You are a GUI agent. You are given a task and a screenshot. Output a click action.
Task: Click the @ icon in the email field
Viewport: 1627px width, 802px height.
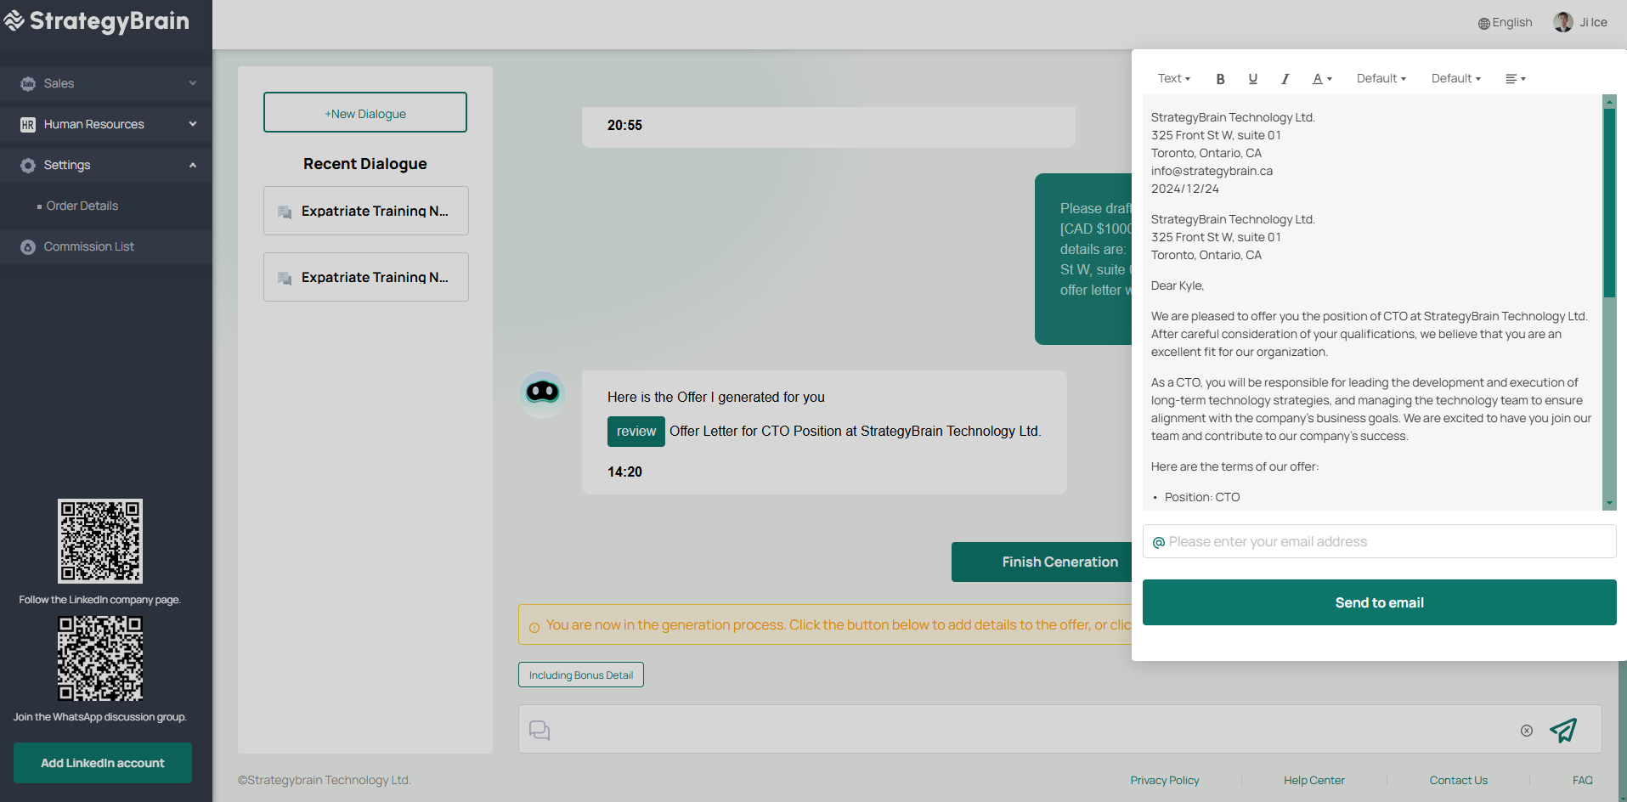pos(1159,542)
